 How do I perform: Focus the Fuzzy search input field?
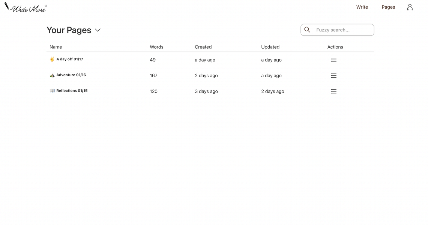pos(342,30)
